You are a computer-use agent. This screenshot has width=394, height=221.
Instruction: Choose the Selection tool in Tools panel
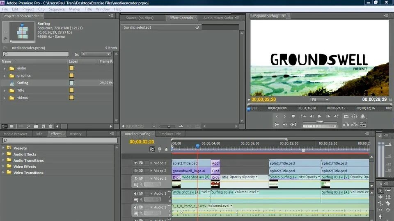[x=380, y=191]
